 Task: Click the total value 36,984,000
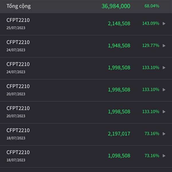(116, 6)
